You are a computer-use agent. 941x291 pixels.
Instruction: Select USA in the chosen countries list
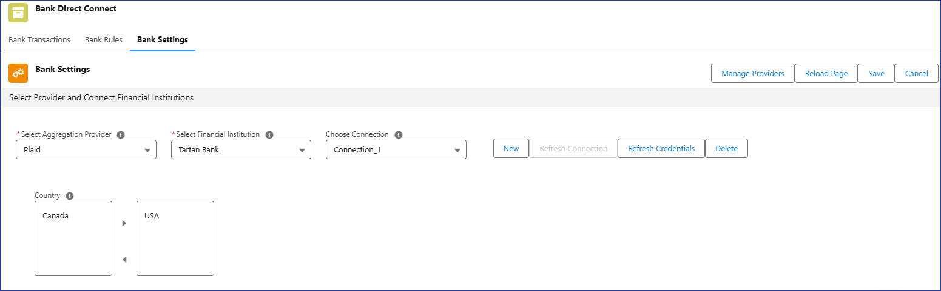(152, 216)
